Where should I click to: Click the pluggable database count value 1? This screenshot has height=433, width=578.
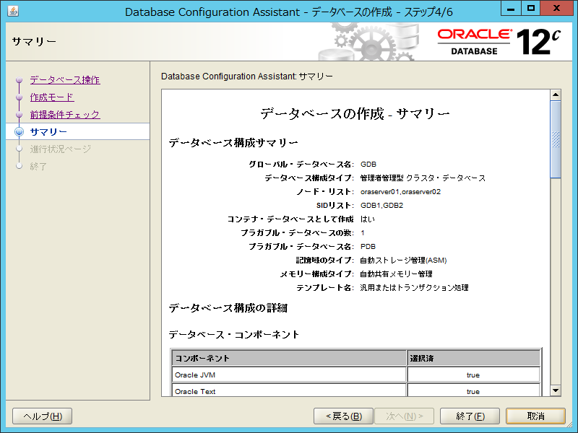pos(363,233)
